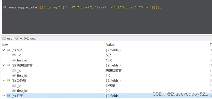
Task: Select the (1) 文人 row label
Action: point(17,50)
